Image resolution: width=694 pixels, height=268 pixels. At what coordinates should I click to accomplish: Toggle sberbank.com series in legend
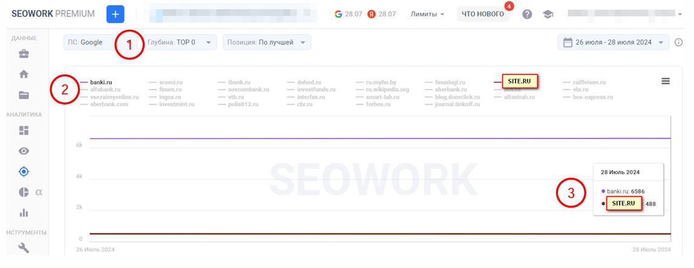103,105
